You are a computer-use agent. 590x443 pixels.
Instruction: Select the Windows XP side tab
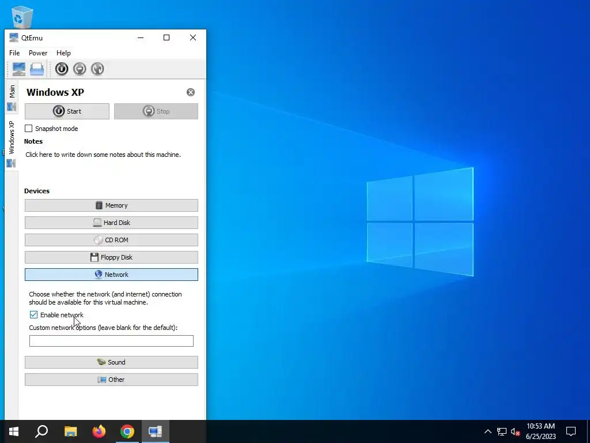[x=12, y=143]
